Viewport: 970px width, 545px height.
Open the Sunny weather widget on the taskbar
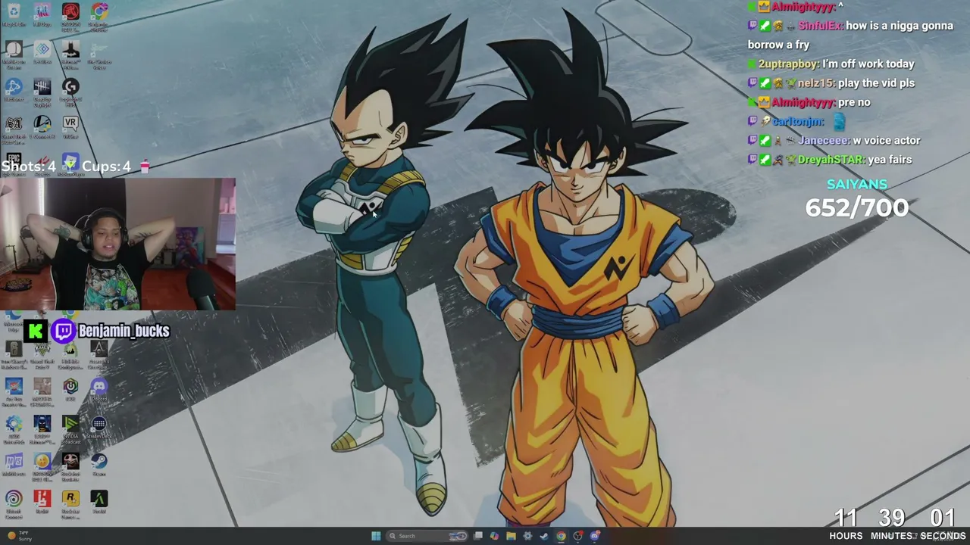tap(20, 536)
